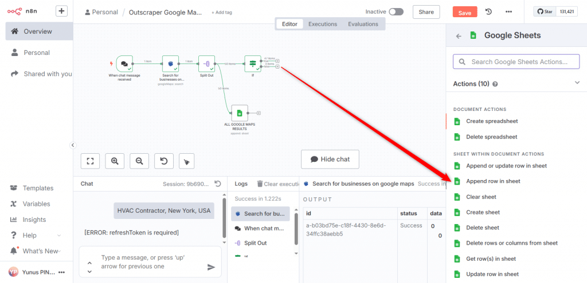Select the When chat message received node

coord(124,64)
